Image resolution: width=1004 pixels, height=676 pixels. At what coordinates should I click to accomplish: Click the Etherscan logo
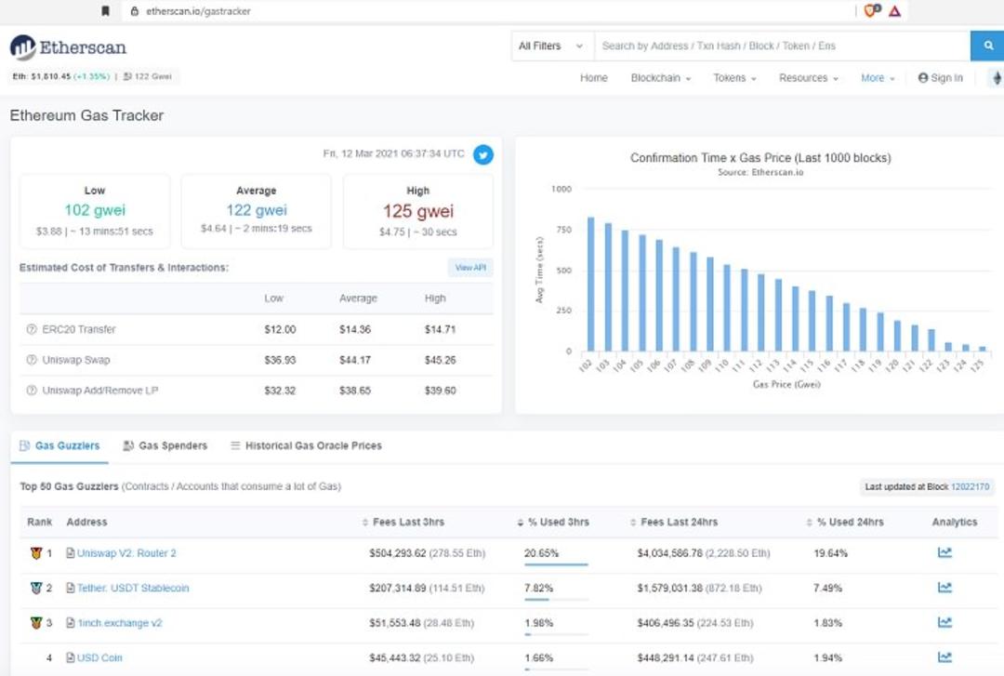click(68, 47)
